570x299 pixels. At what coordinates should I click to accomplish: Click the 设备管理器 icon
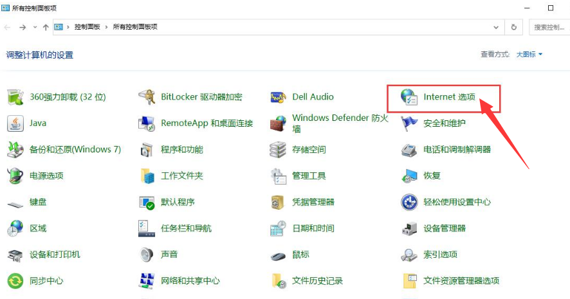click(409, 228)
